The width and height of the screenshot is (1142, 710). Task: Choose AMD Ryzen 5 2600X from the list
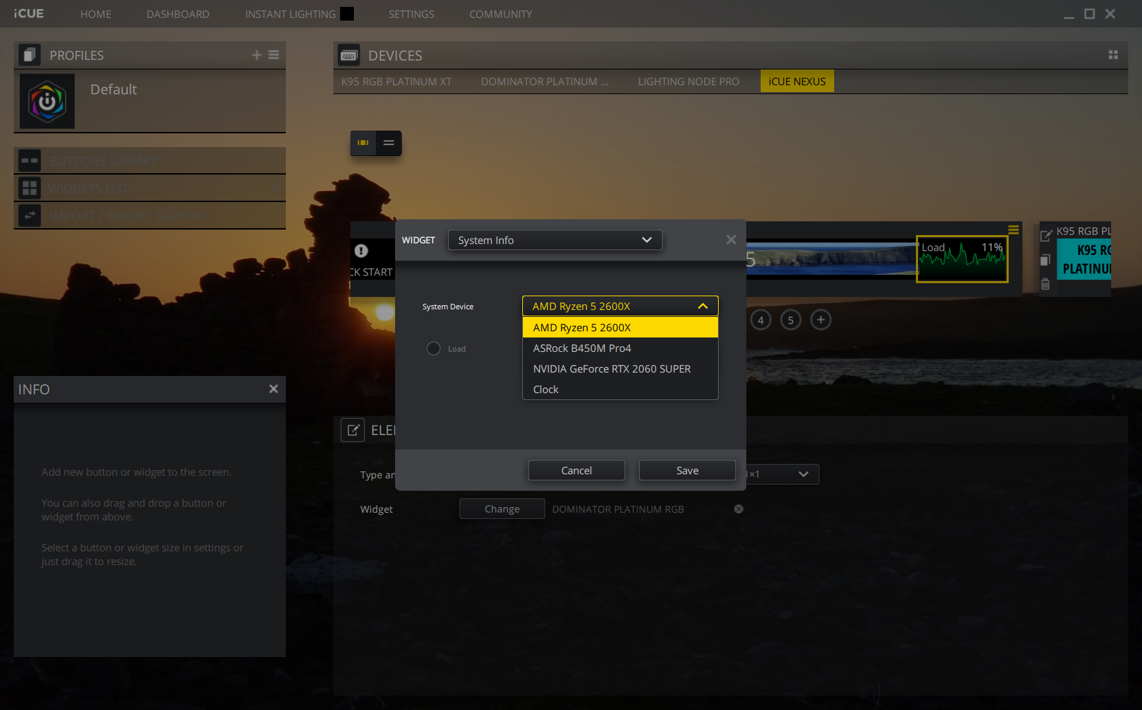[620, 327]
